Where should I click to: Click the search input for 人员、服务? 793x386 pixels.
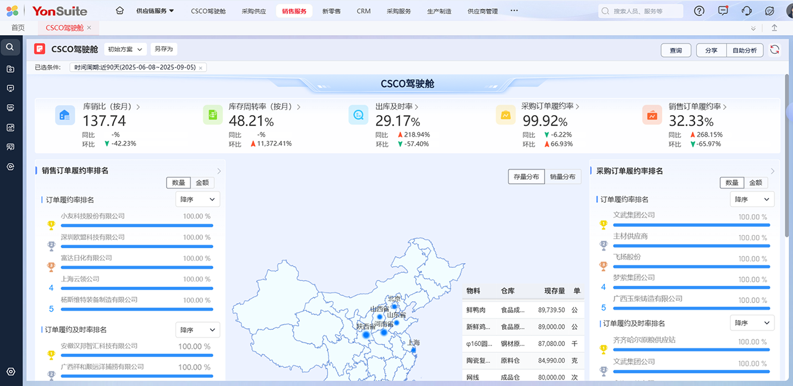pyautogui.click(x=645, y=11)
